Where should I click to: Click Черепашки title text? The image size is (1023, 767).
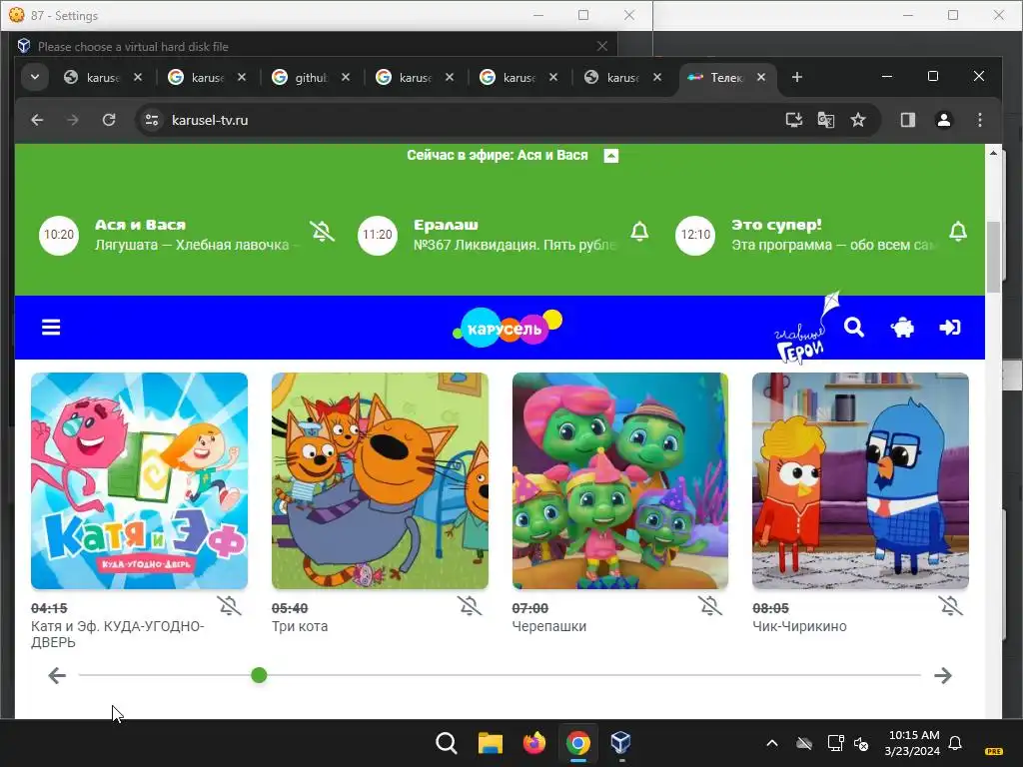pyautogui.click(x=548, y=626)
